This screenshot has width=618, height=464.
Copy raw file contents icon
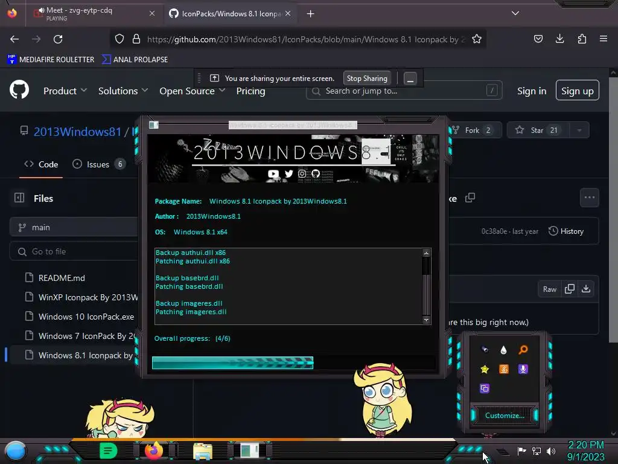[570, 289]
